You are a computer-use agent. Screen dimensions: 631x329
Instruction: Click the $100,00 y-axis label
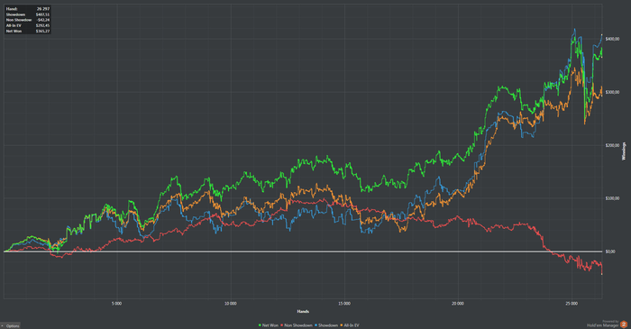(x=612, y=198)
